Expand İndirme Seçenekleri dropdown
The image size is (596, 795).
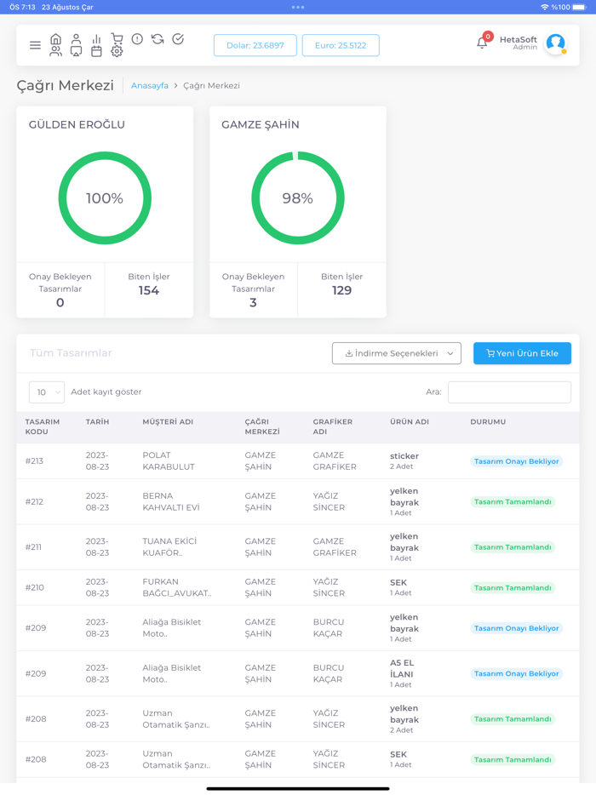point(397,353)
